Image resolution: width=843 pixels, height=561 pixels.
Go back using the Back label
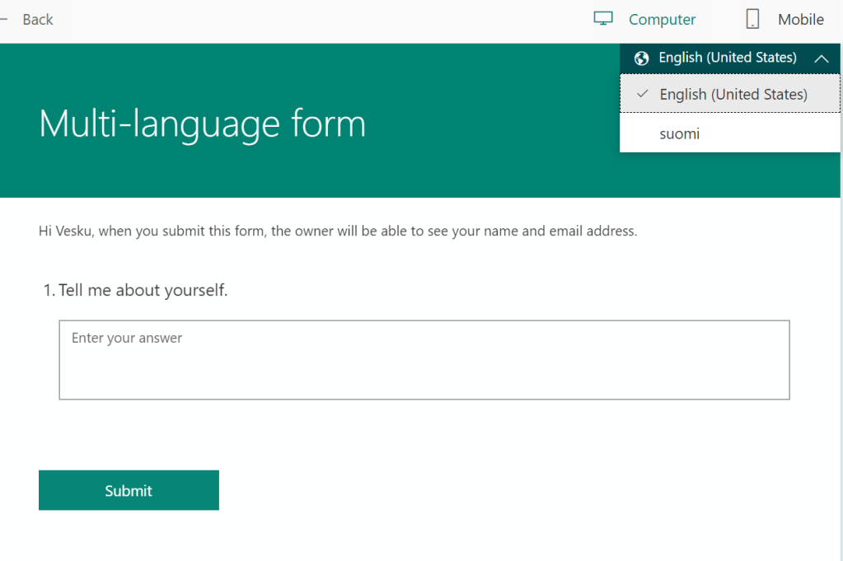coord(38,20)
